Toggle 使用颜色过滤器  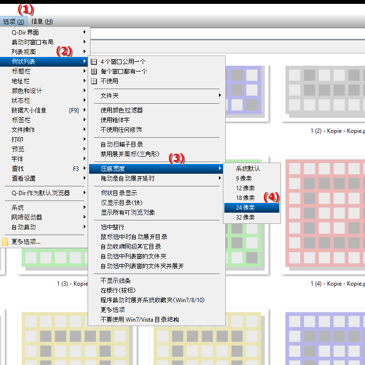pyautogui.click(x=156, y=110)
